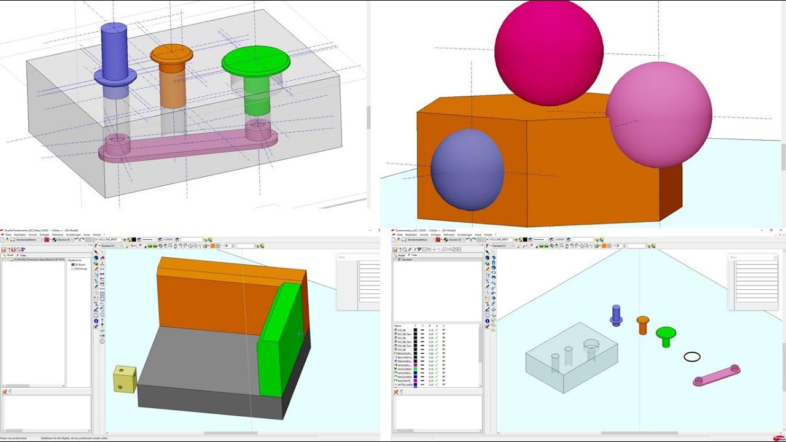This screenshot has width=786, height=442.
Task: Toggle eye visibility for layer 010_NB
Action: (444, 330)
